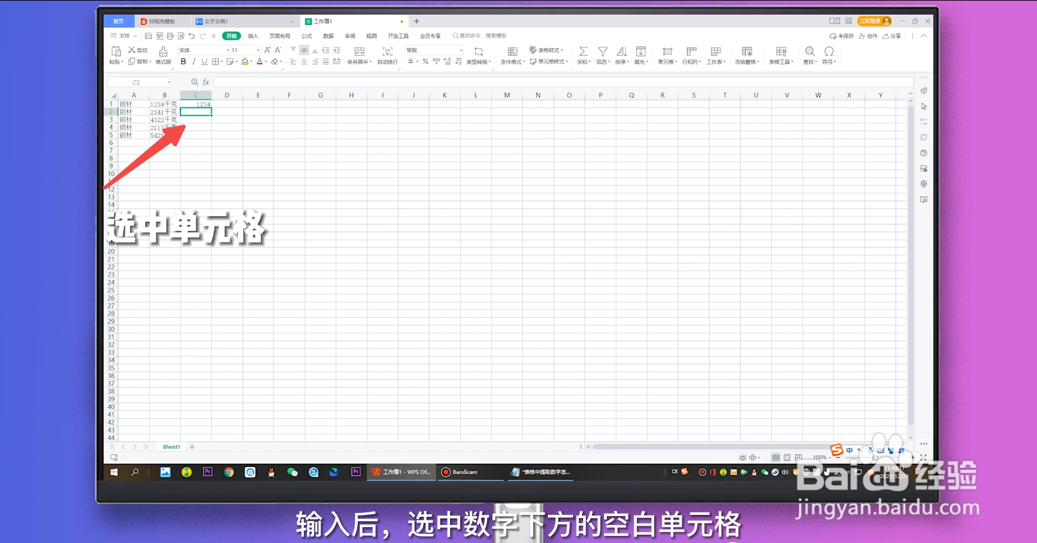
Task: Click the Copy (复制) icon
Action: coord(132,61)
